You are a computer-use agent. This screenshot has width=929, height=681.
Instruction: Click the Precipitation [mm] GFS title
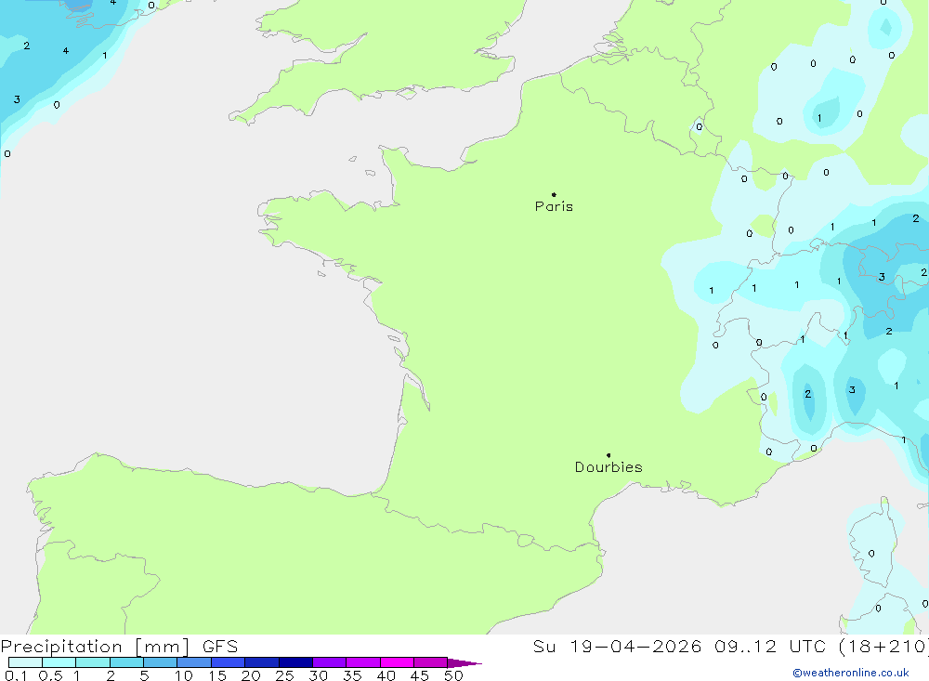pyautogui.click(x=119, y=647)
